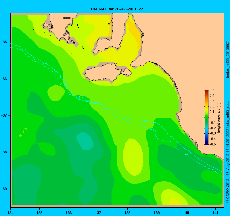Click the longitude label '139'

157,213
